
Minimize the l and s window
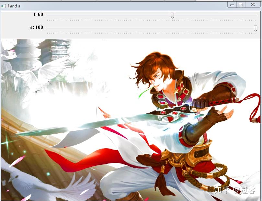[x=232, y=5]
